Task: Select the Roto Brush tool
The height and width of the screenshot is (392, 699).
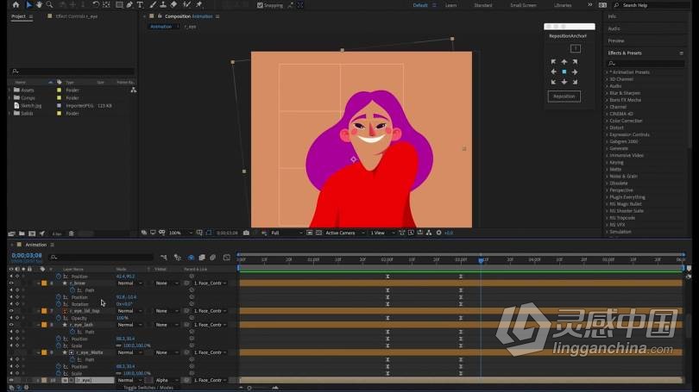Action: [x=186, y=5]
